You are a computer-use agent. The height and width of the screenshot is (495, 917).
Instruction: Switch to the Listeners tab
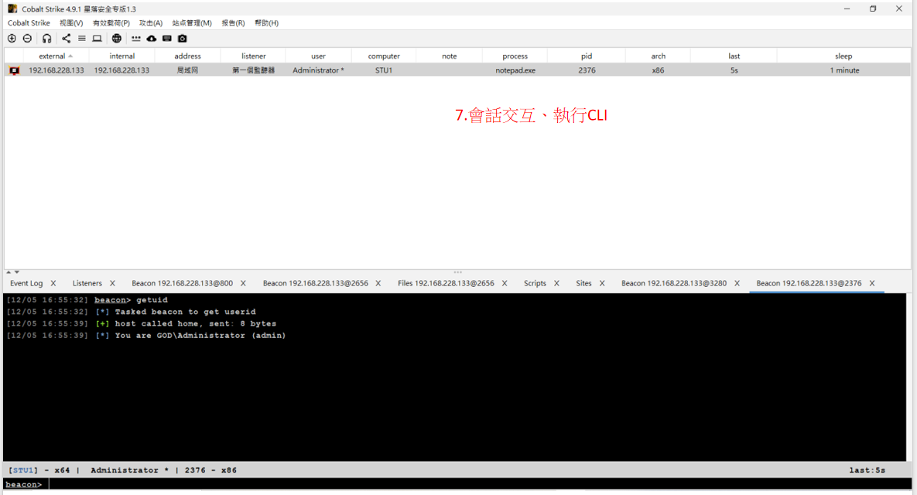pyautogui.click(x=87, y=283)
